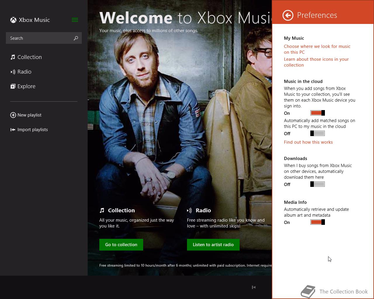Click the Xbox logo icon
Image resolution: width=374 pixels, height=299 pixels.
coord(13,20)
